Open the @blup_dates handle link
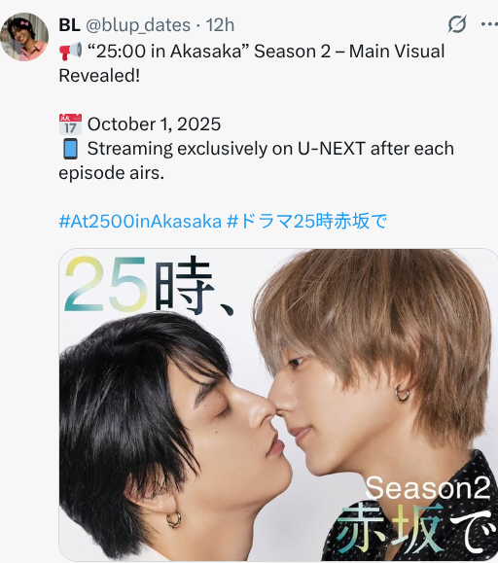 138,25
